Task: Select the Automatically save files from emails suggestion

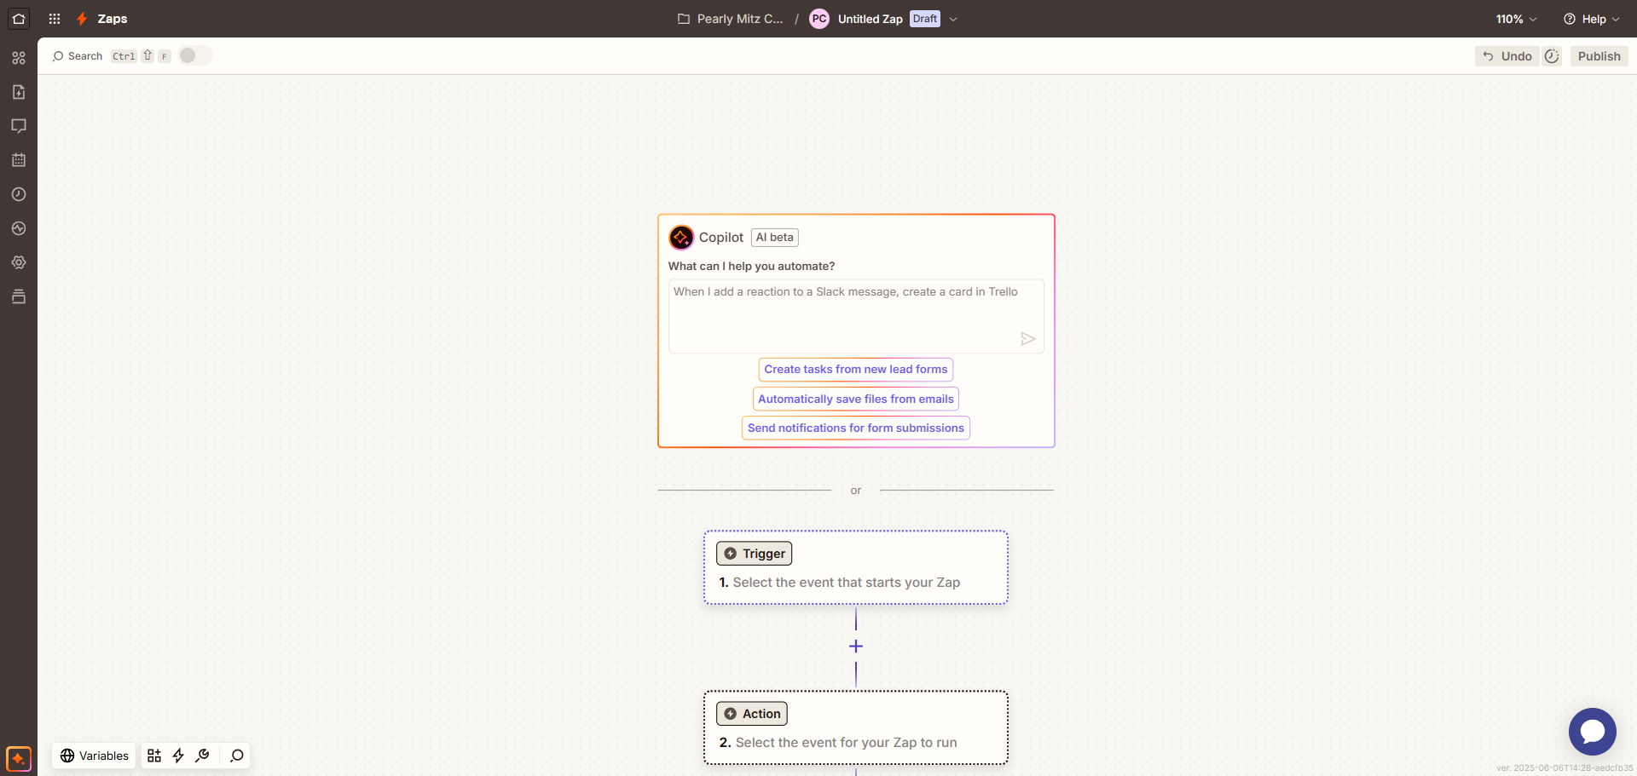Action: [x=855, y=399]
